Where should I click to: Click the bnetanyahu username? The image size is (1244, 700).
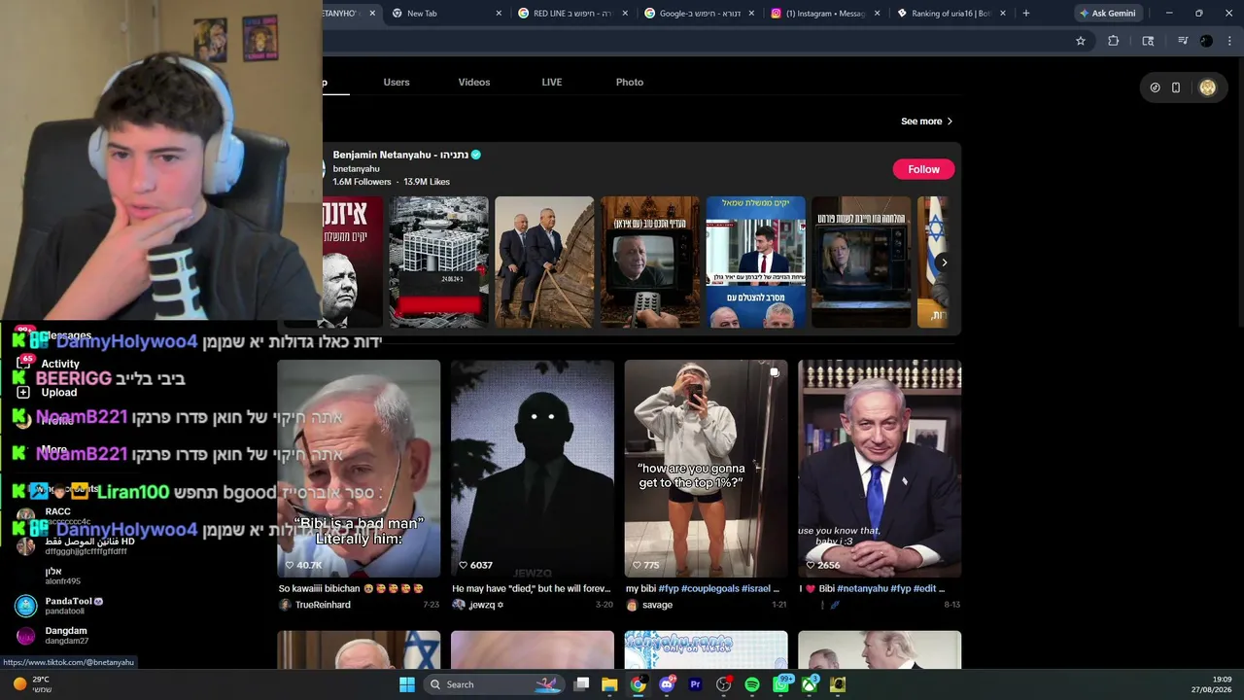[x=357, y=168]
